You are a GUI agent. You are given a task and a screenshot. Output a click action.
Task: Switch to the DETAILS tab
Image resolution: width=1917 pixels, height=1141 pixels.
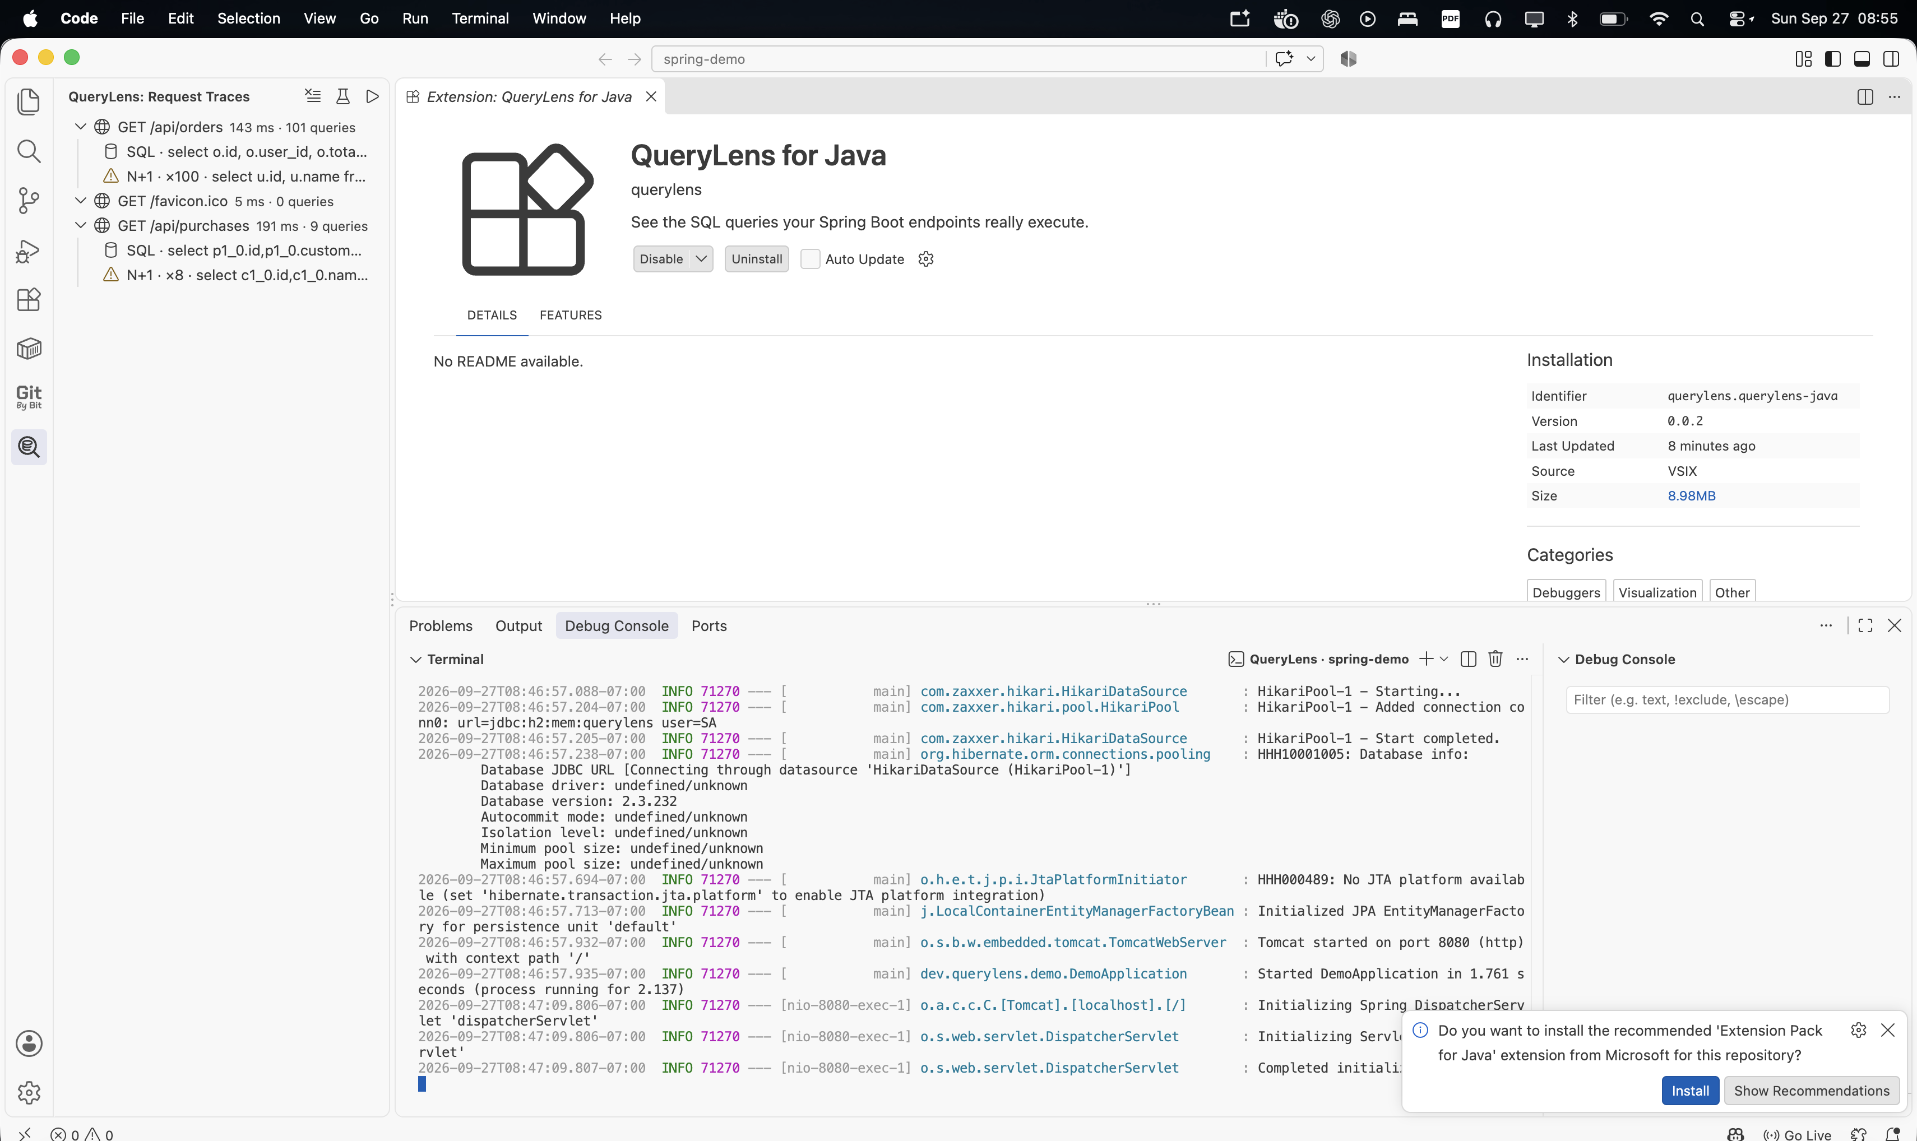tap(492, 316)
